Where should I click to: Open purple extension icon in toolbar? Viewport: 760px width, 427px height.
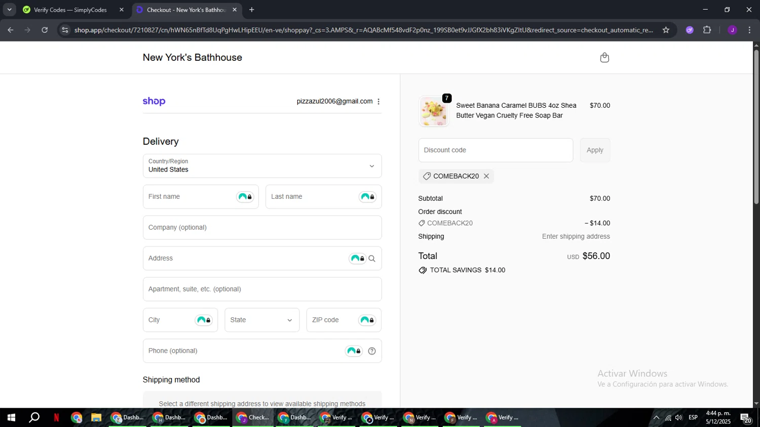690,30
